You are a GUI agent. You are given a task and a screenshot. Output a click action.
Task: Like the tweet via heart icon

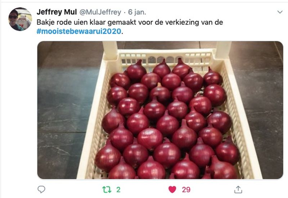click(172, 190)
